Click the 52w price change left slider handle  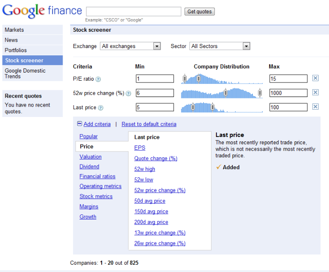coord(226,92)
